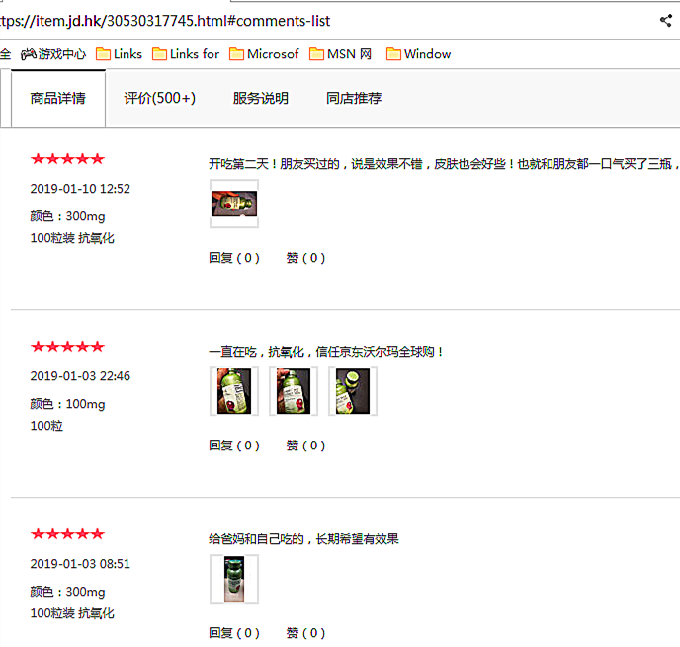Open the 同店推荐 tab
This screenshot has width=680, height=647.
coord(354,99)
